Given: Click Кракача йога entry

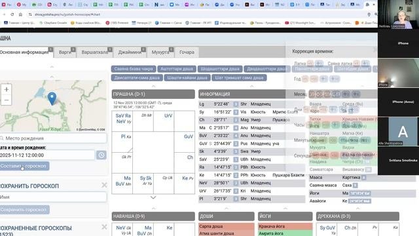Looking at the screenshot, I should coord(285,226).
